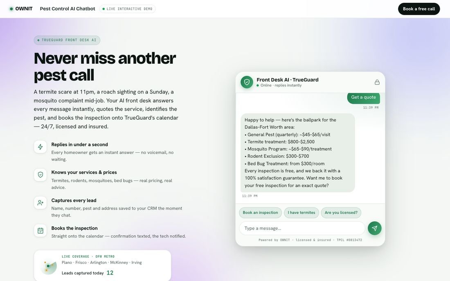Viewport: 450px width, 281px height.
Task: Click the green shield avatar in chat header
Action: (247, 82)
